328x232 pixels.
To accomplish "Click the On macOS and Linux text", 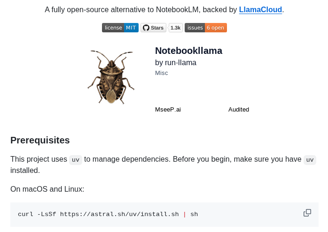I will (47, 189).
